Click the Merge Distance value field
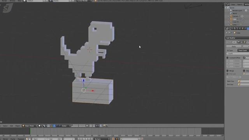This screenshot has height=140, width=249. click(234, 77)
